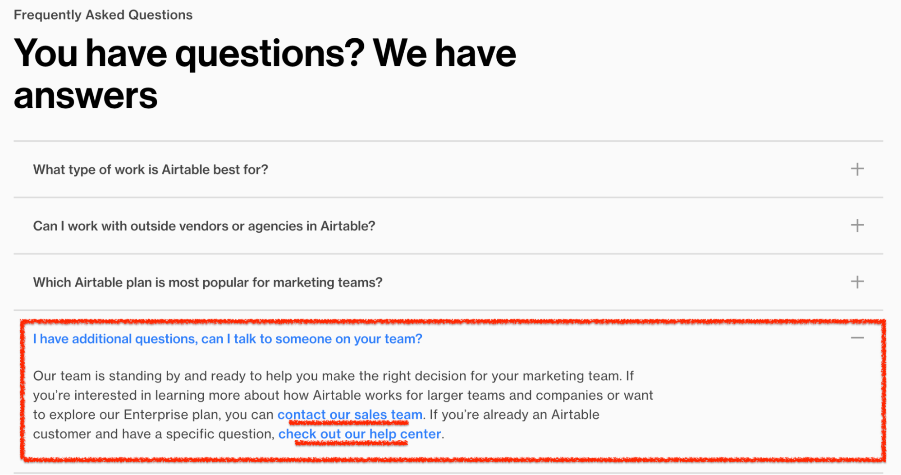
Task: Click the plus icon next to the vendors question
Action: 857,226
